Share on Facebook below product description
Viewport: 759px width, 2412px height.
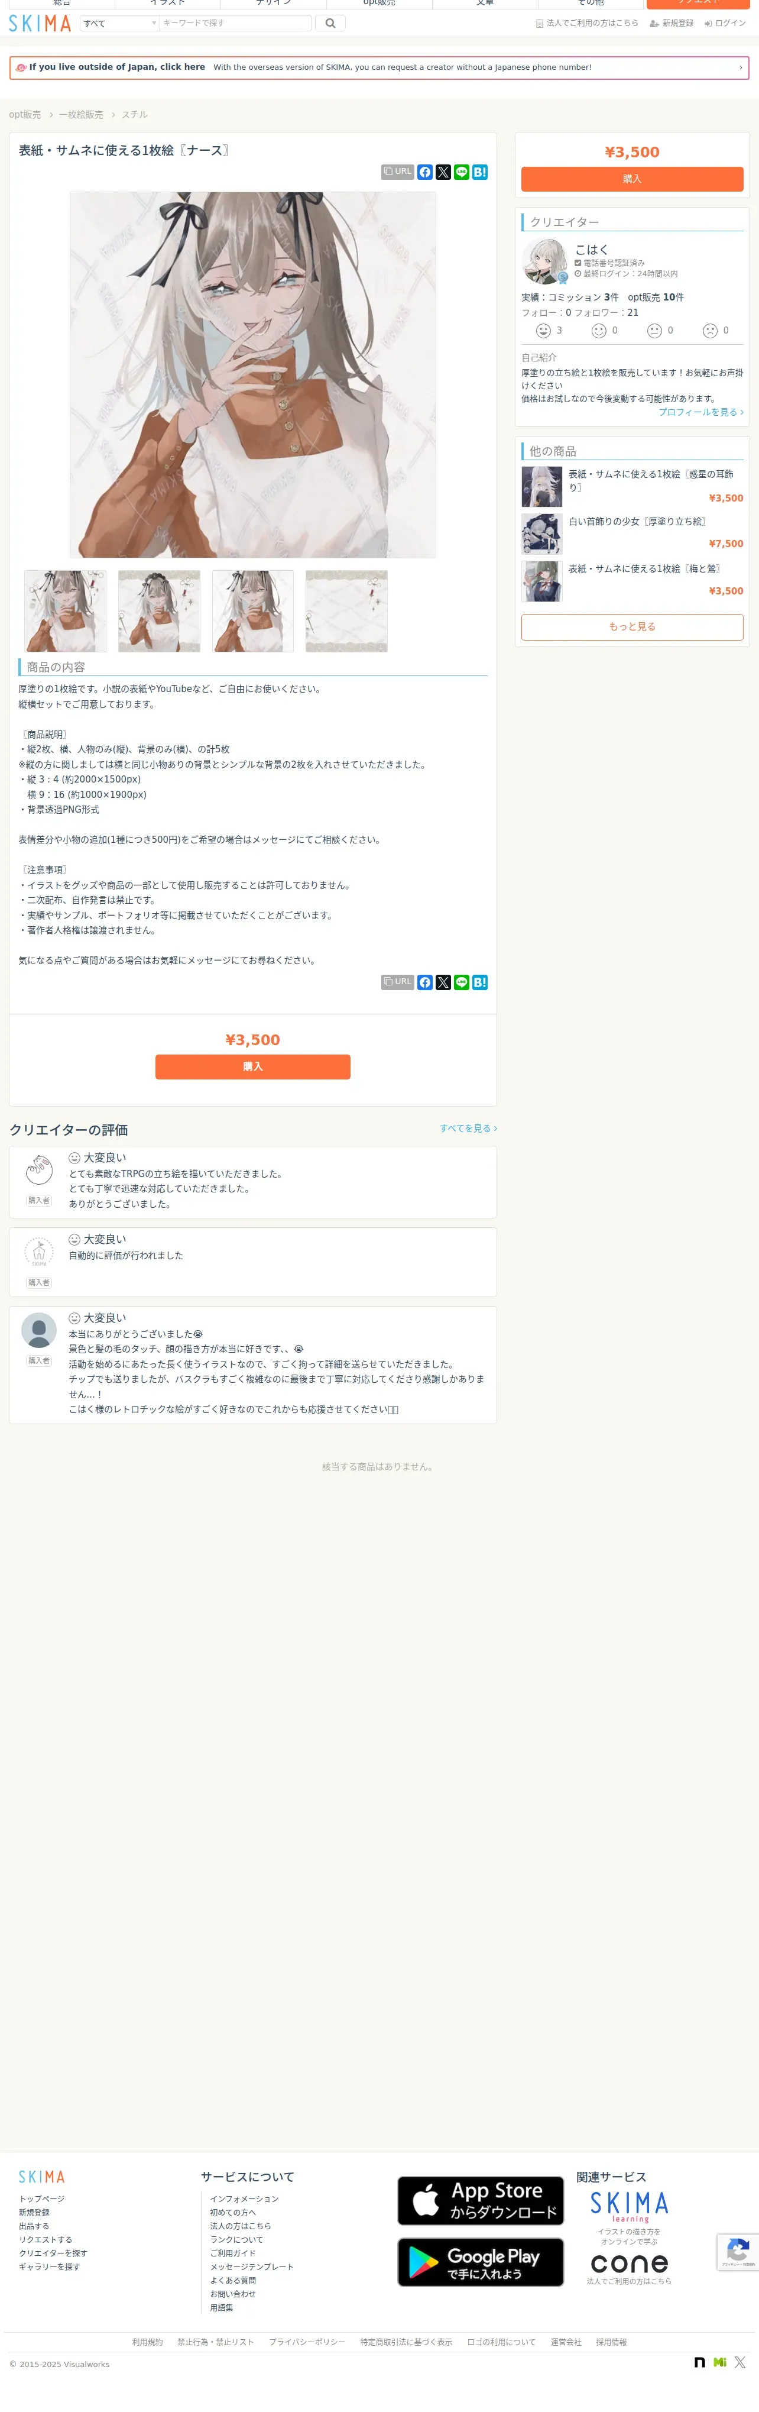(425, 982)
